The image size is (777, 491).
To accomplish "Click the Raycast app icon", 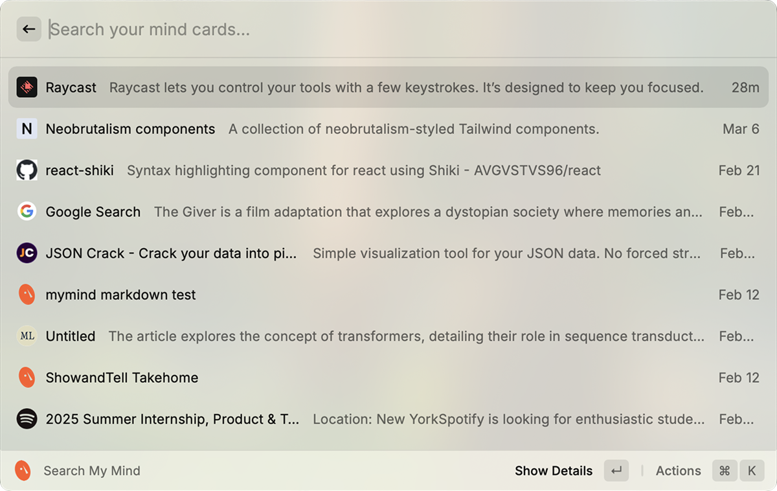I will pyautogui.click(x=27, y=87).
